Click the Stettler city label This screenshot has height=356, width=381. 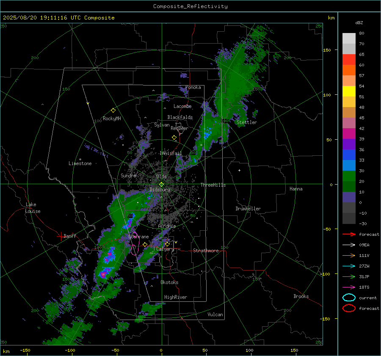247,122
